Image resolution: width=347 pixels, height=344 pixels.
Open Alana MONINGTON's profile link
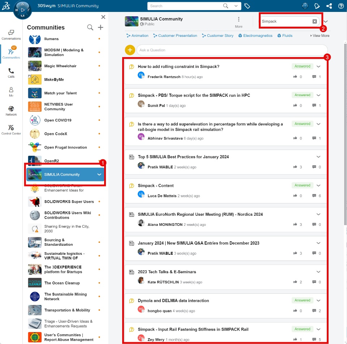tap(165, 224)
